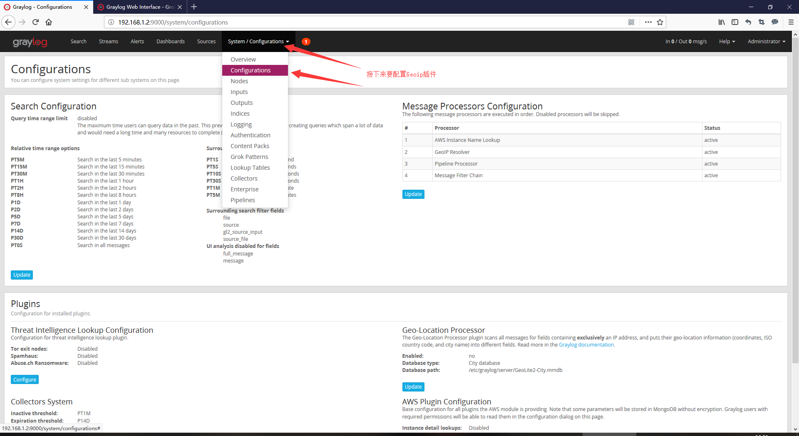
Task: Close the Graylog - Configurations tab
Action: pyautogui.click(x=86, y=7)
